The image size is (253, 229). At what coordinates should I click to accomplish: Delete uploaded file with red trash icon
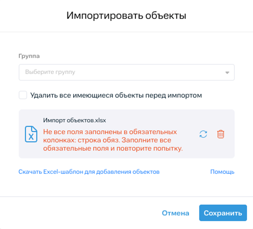click(x=221, y=134)
